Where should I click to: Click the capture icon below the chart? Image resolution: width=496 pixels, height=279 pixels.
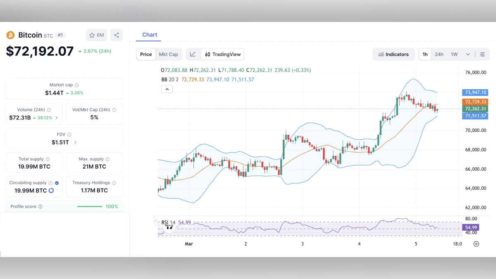[x=476, y=244]
